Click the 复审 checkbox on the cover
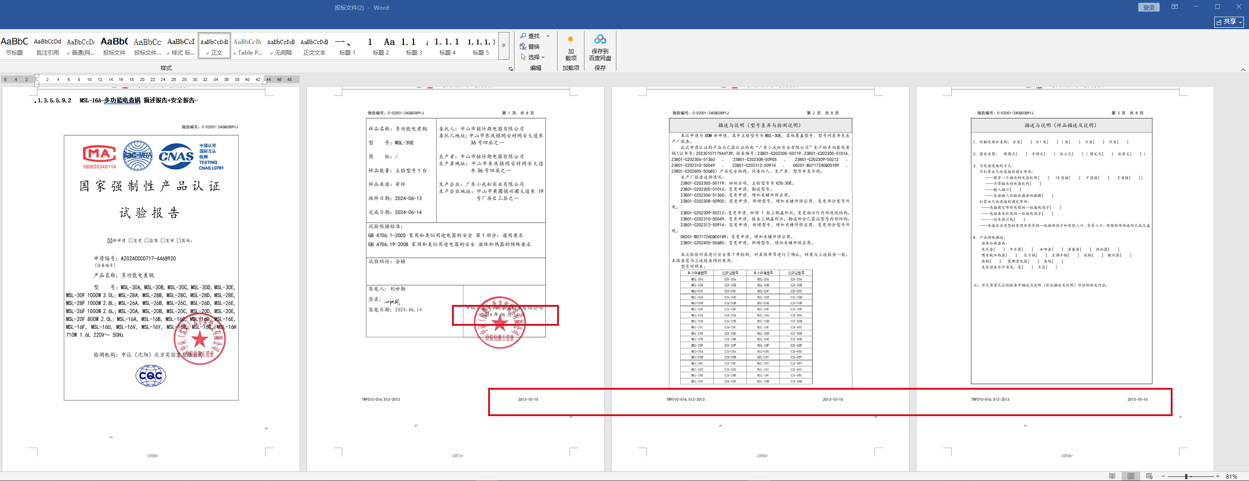Viewport: 1249px width, 481px height. click(163, 241)
